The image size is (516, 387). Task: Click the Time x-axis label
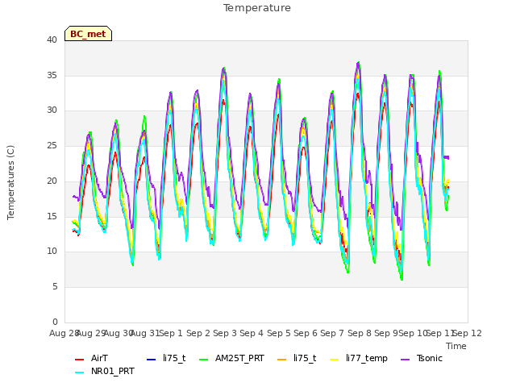click(456, 346)
